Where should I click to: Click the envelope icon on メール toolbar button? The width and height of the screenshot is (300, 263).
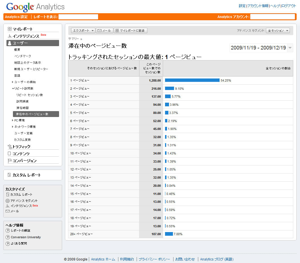tap(99, 31)
